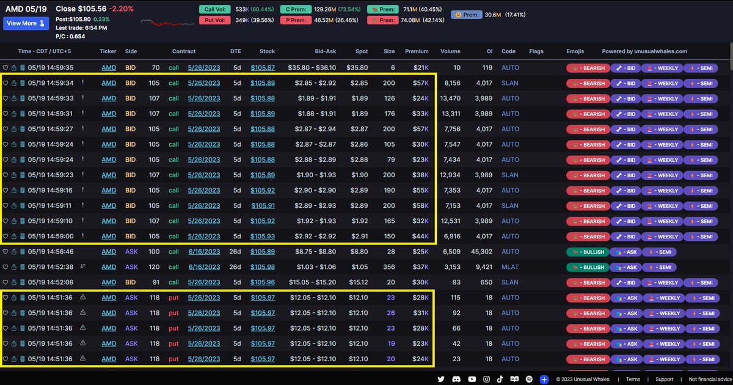This screenshot has height=385, width=733.
Task: Sort by the DTE column header
Action: pyautogui.click(x=236, y=51)
